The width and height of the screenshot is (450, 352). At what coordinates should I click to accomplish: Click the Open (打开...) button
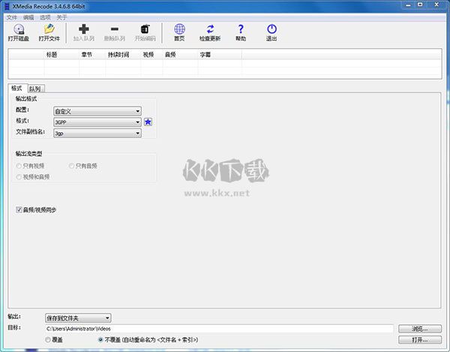(420, 340)
